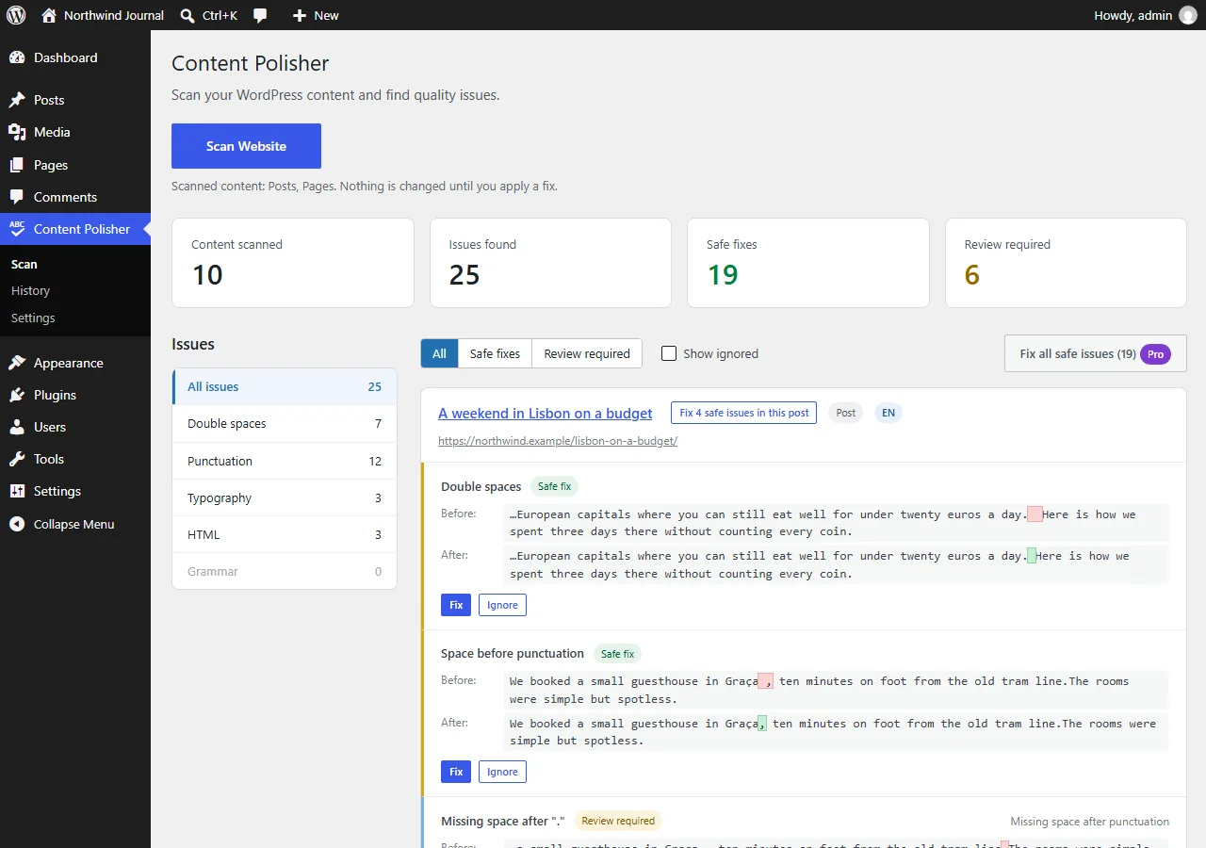Ignore the Space before punctuation issue
1206x848 pixels.
pos(502,772)
